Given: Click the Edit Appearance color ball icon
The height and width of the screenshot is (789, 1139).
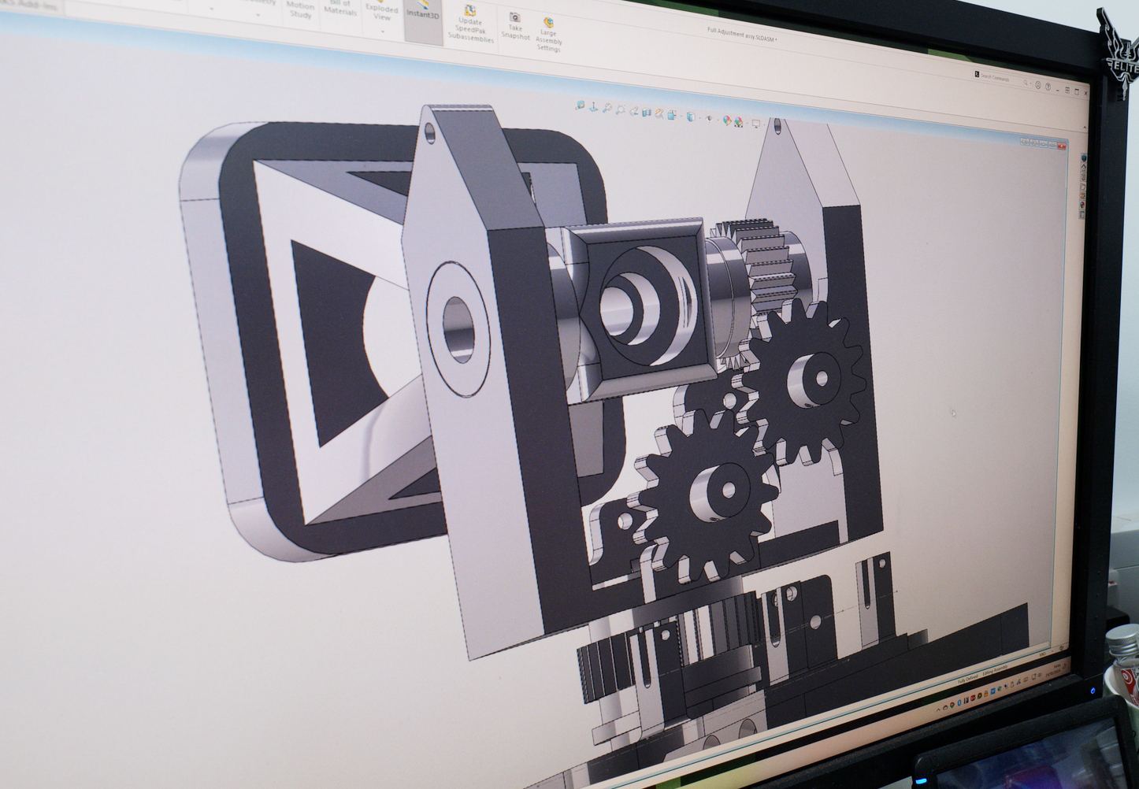Looking at the screenshot, I should tap(727, 120).
